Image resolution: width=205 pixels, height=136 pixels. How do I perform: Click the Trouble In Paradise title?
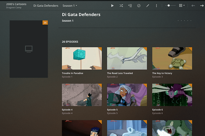[72, 73]
